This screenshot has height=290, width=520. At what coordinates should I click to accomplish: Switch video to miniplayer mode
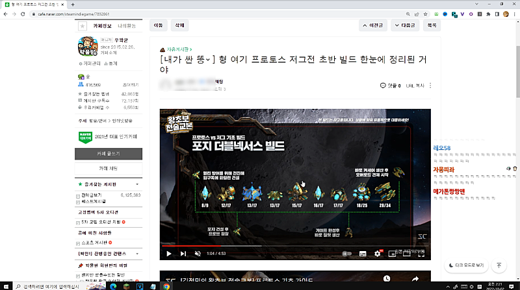pos(392,254)
